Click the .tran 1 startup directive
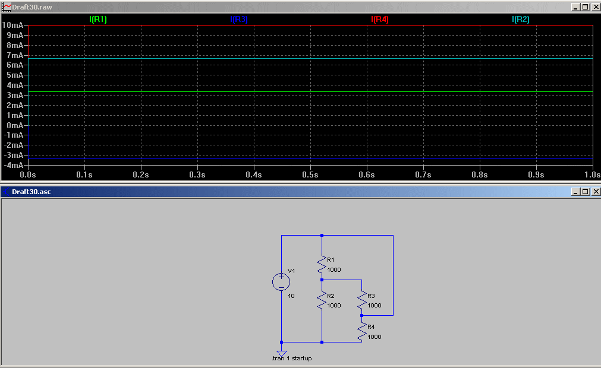The height and width of the screenshot is (368, 601). coord(292,359)
